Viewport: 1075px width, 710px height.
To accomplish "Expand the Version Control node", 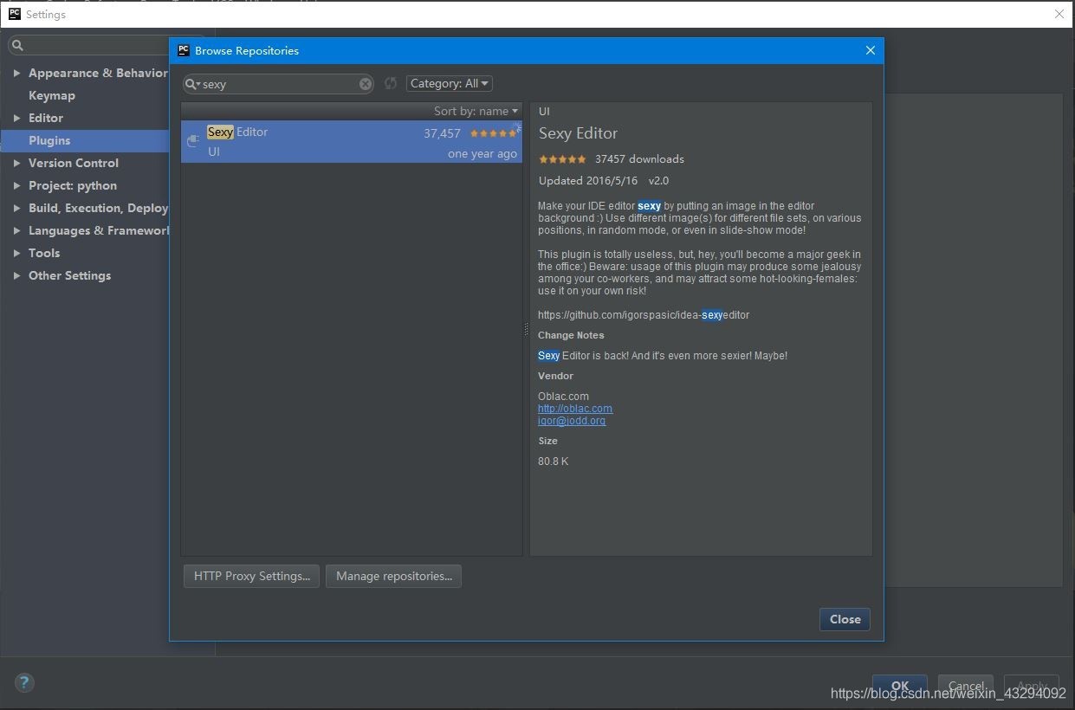I will (16, 163).
